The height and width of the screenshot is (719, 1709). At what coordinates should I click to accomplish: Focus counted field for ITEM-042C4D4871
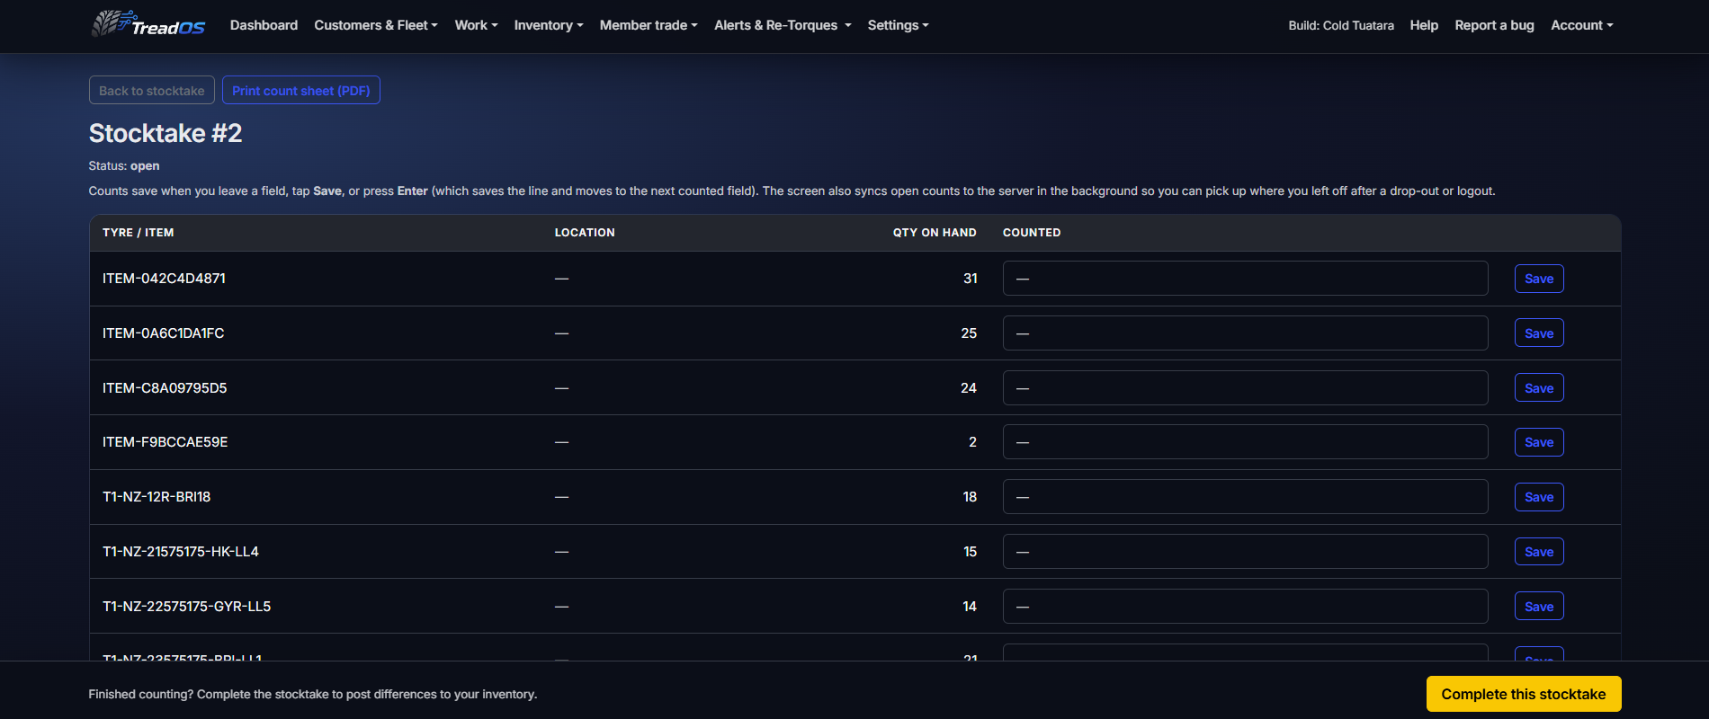click(x=1245, y=279)
